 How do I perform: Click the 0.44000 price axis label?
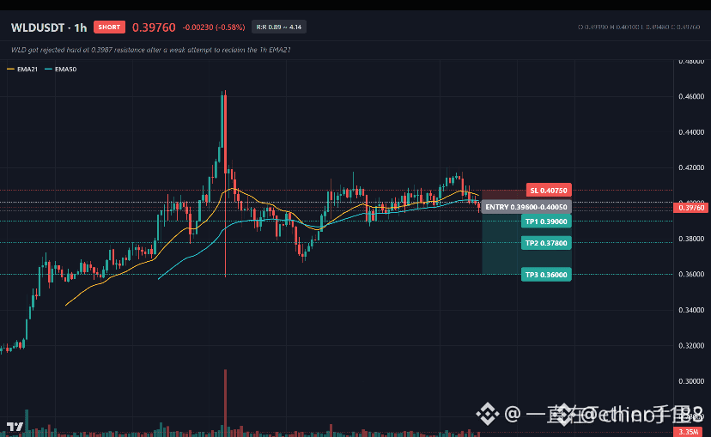pyautogui.click(x=691, y=132)
